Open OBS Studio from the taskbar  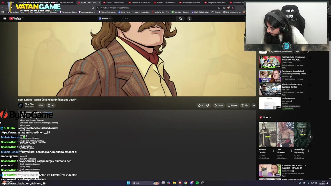pos(203,183)
